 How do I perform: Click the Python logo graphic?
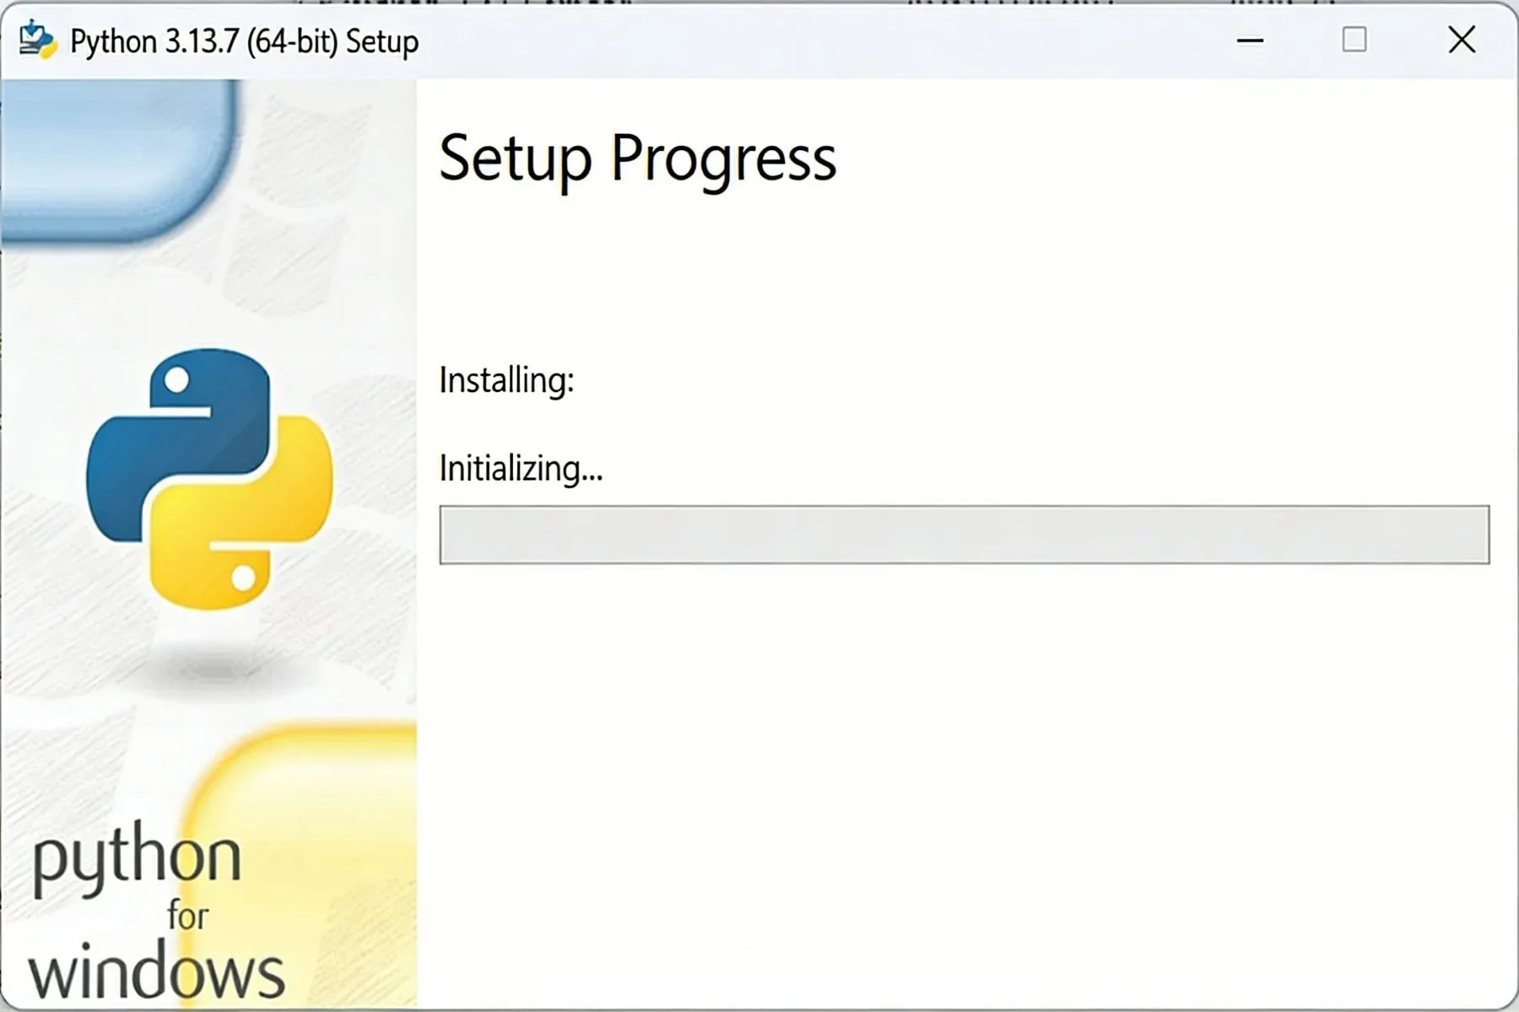(209, 478)
